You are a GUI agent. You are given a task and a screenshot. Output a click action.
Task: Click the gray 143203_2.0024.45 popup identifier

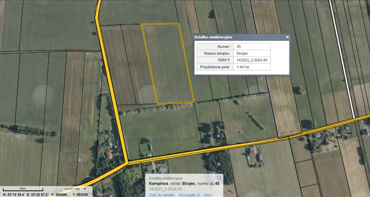click(166, 189)
